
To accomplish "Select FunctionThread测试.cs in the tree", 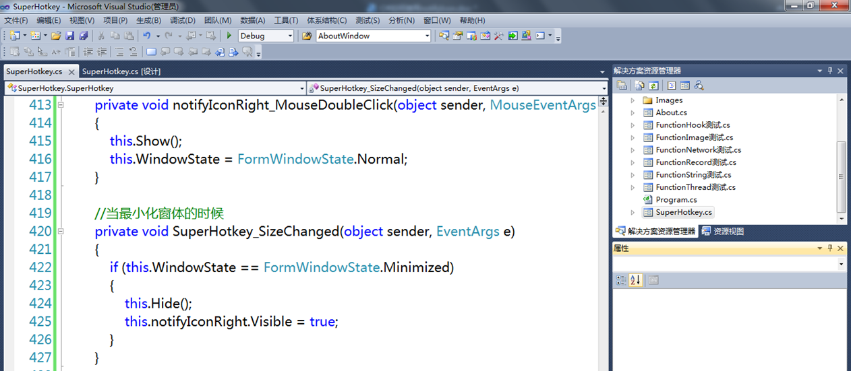I will (x=695, y=187).
